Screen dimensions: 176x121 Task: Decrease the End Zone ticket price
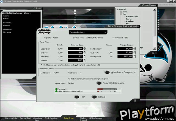(84, 53)
